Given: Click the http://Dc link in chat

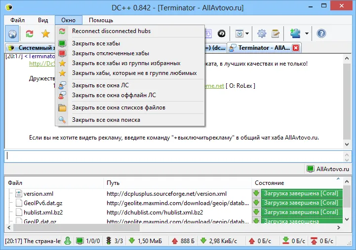Looking at the screenshot, I should pyautogui.click(x=42, y=64).
